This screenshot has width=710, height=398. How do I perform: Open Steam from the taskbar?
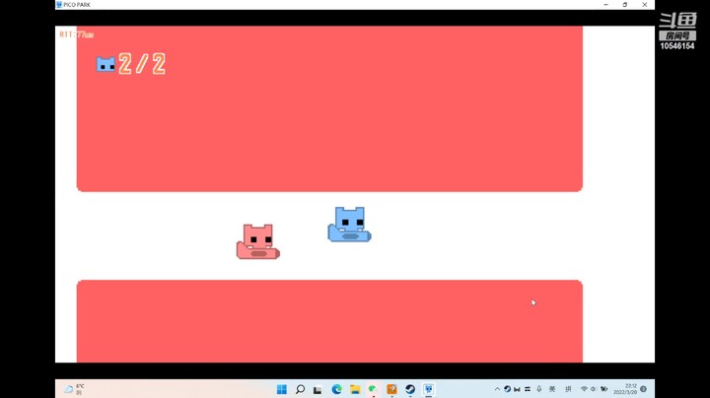click(x=410, y=389)
